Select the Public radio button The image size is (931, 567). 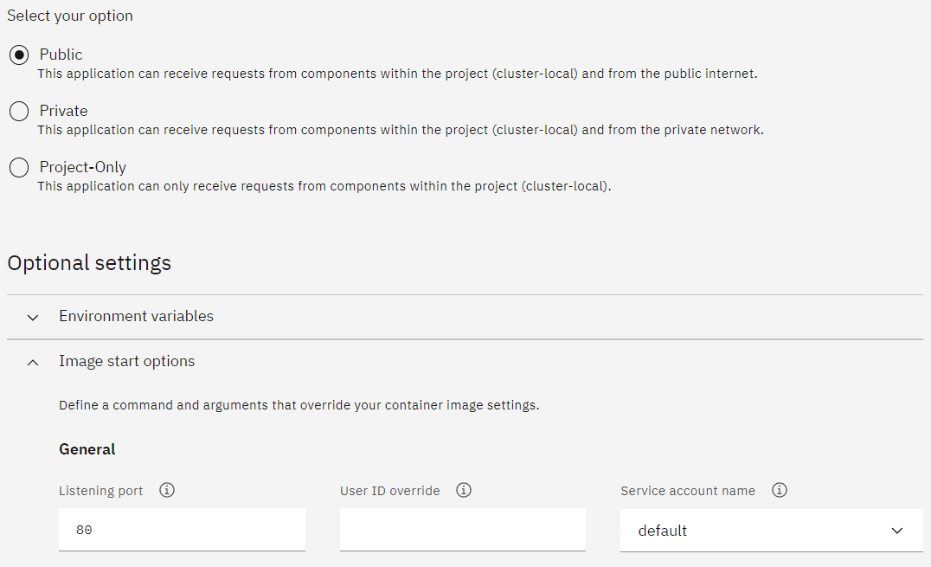tap(18, 55)
